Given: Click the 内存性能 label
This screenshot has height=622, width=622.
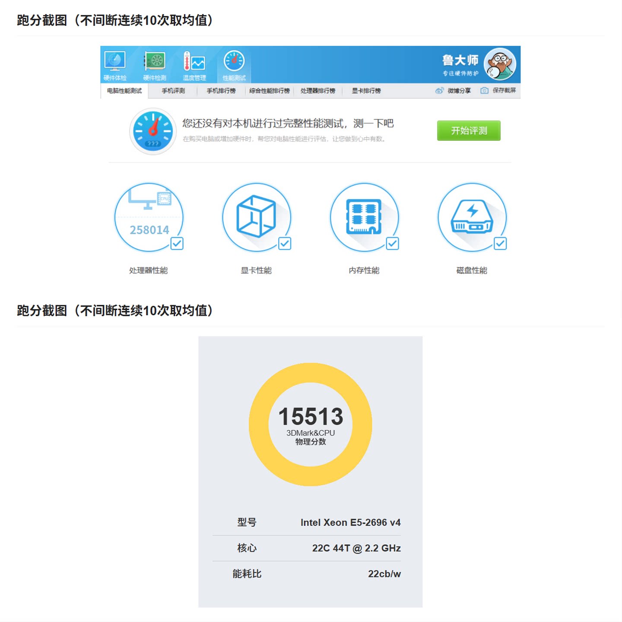Looking at the screenshot, I should coord(364,270).
